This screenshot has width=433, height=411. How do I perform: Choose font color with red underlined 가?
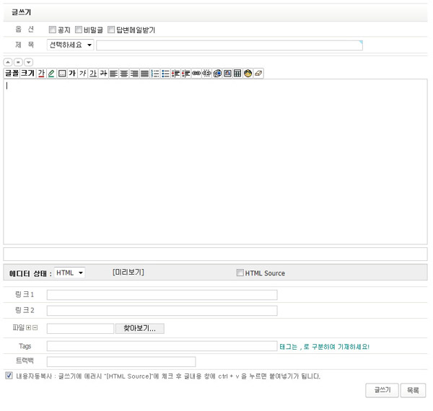coord(41,74)
